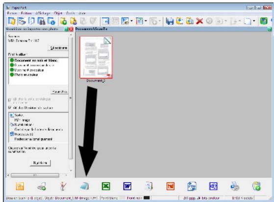Click the folder with green arrow icon
The width and height of the screenshot is (274, 202).
[x=64, y=21]
